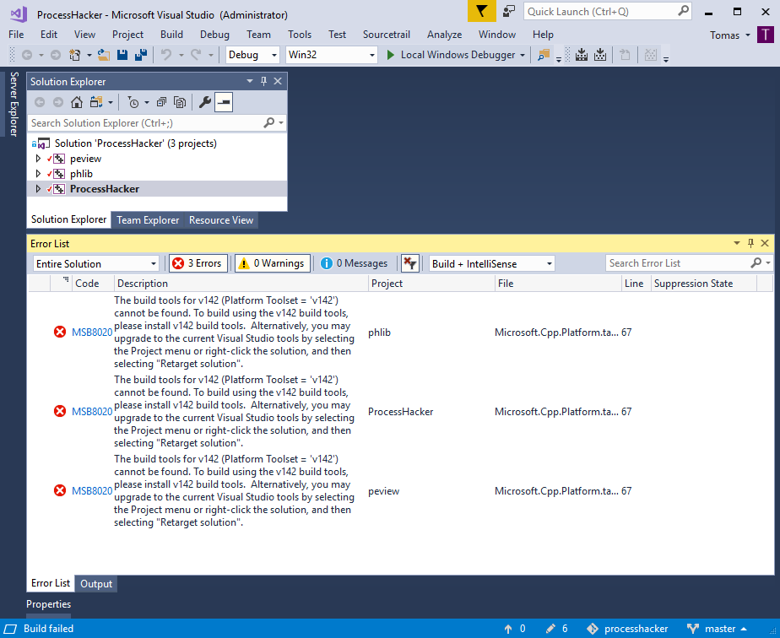Switch to the Output tab
The width and height of the screenshot is (780, 638).
point(96,584)
